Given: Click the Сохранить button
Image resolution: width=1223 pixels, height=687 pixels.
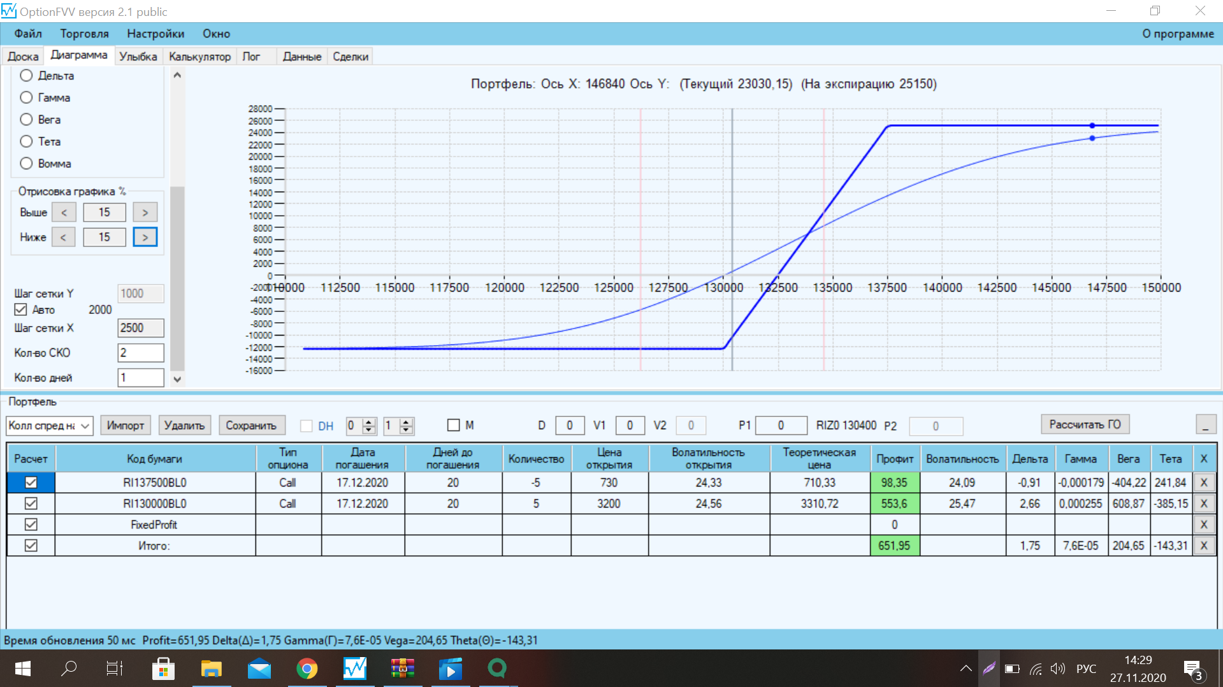Looking at the screenshot, I should [251, 425].
